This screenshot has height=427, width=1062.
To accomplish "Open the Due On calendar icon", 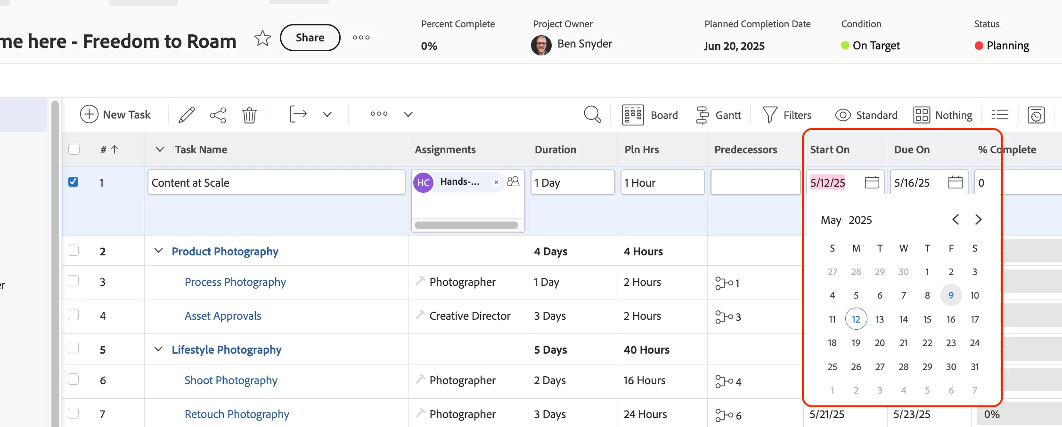I will (955, 182).
